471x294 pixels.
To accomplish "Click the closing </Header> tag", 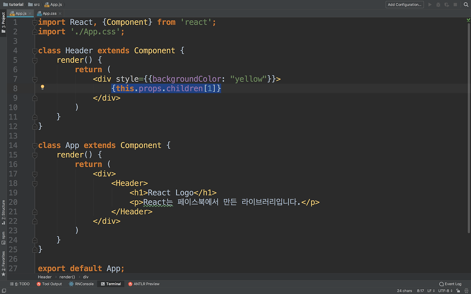I will [132, 212].
